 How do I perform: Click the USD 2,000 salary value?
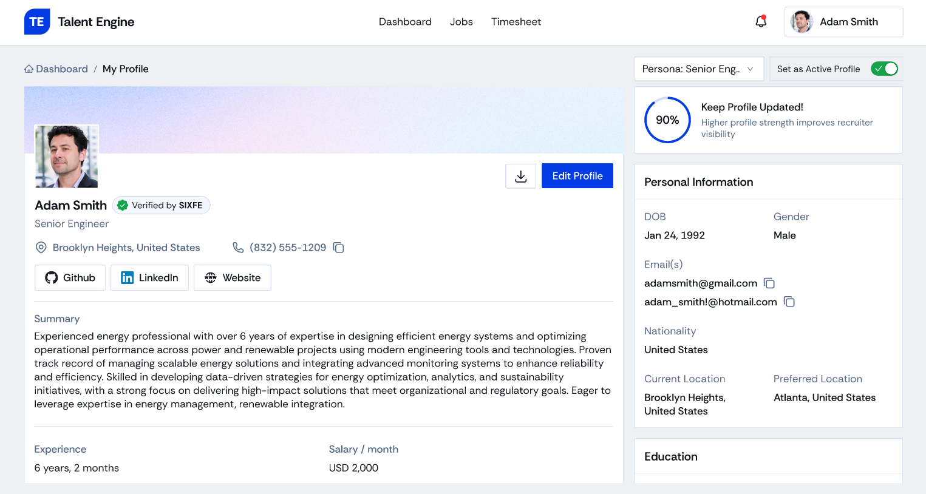click(353, 468)
